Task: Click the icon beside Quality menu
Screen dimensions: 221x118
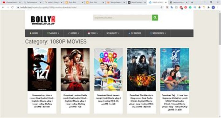Action: (107, 33)
